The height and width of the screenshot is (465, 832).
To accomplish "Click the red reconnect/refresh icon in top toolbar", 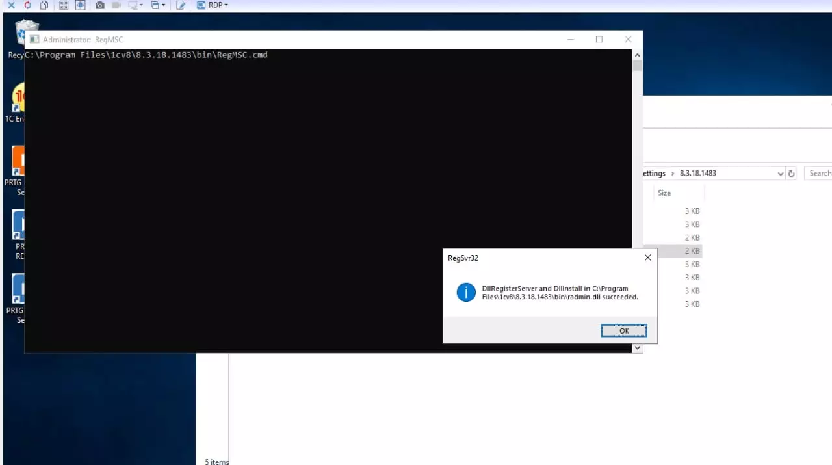I will click(x=27, y=5).
